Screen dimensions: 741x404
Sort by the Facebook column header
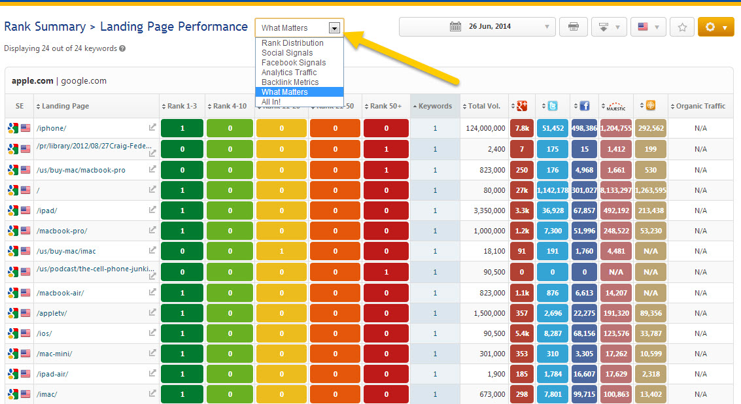click(583, 106)
